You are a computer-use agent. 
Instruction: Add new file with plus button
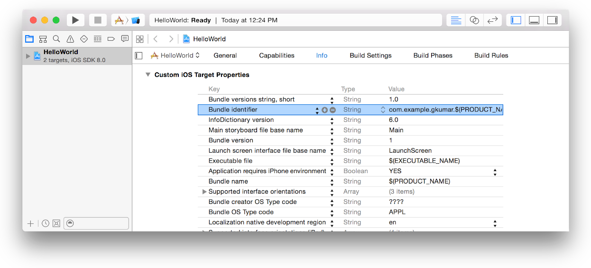click(x=30, y=223)
